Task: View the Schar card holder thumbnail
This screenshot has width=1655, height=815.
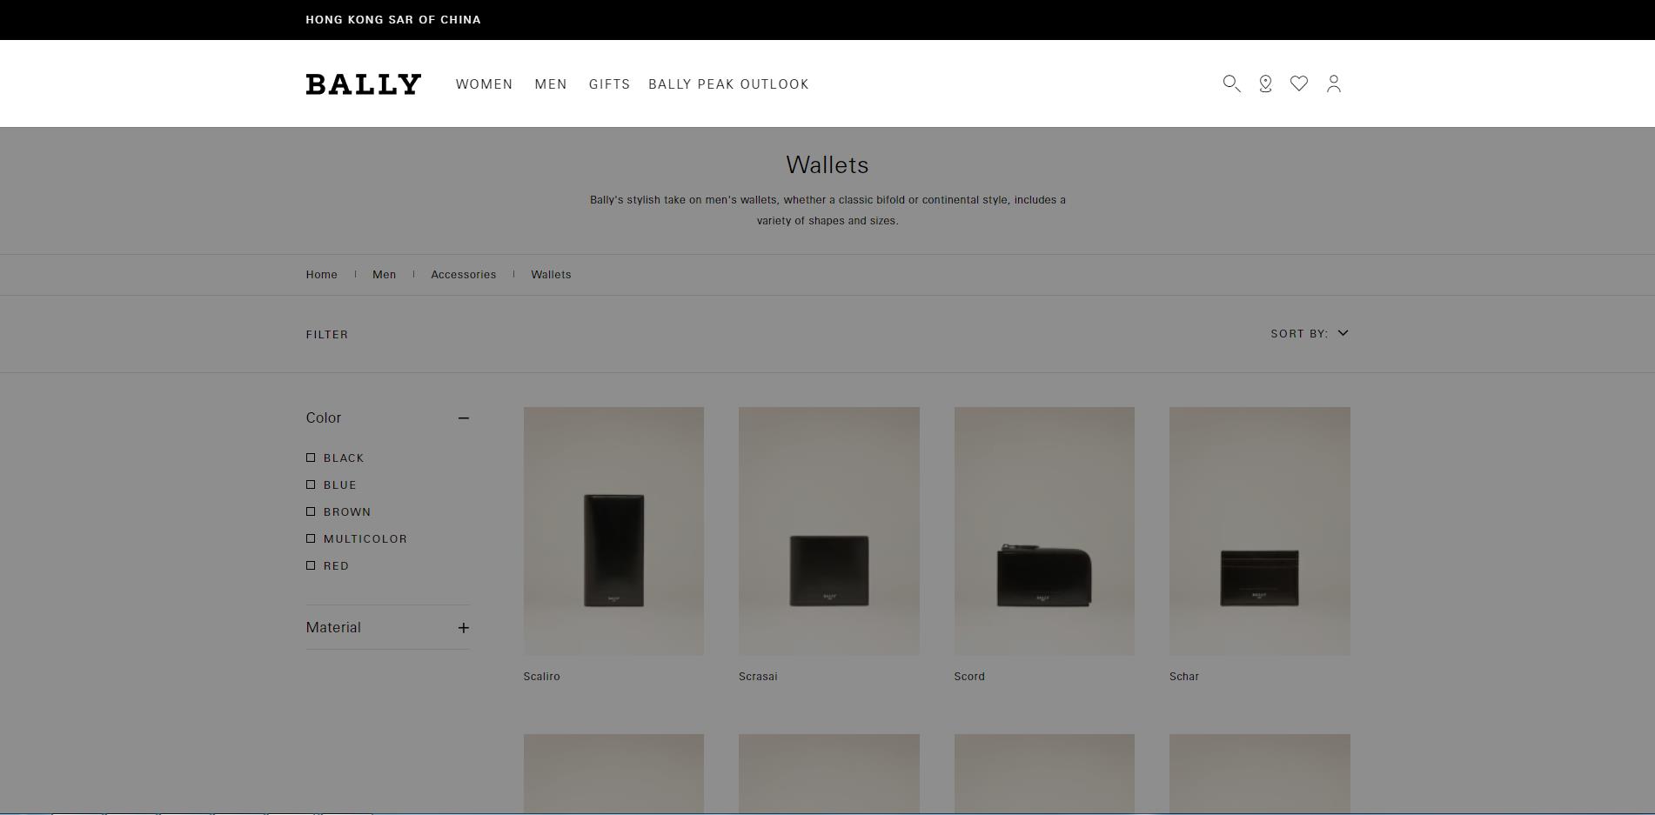Action: click(1259, 531)
